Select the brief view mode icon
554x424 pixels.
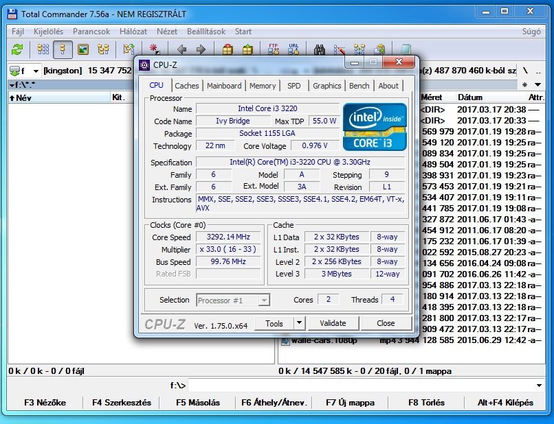click(x=43, y=49)
